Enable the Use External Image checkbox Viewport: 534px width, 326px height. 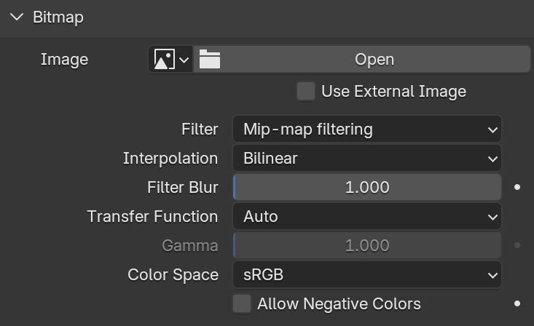click(306, 91)
